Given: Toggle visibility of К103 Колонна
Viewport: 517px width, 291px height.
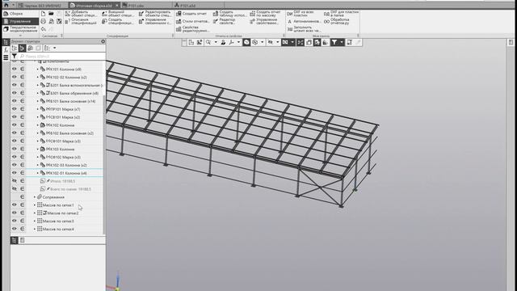Looking at the screenshot, I should pyautogui.click(x=15, y=149).
